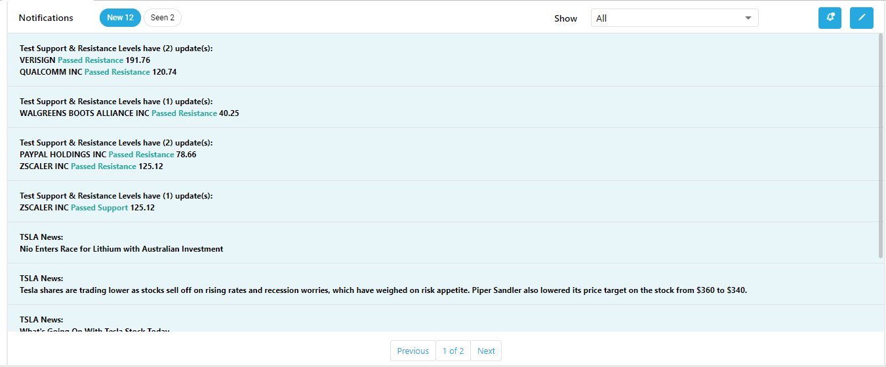886x367 pixels.
Task: Open the Show filter dropdown set to All
Action: point(674,18)
